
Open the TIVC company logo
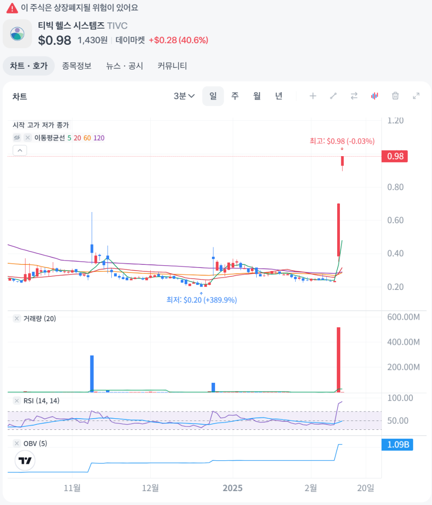pyautogui.click(x=17, y=34)
